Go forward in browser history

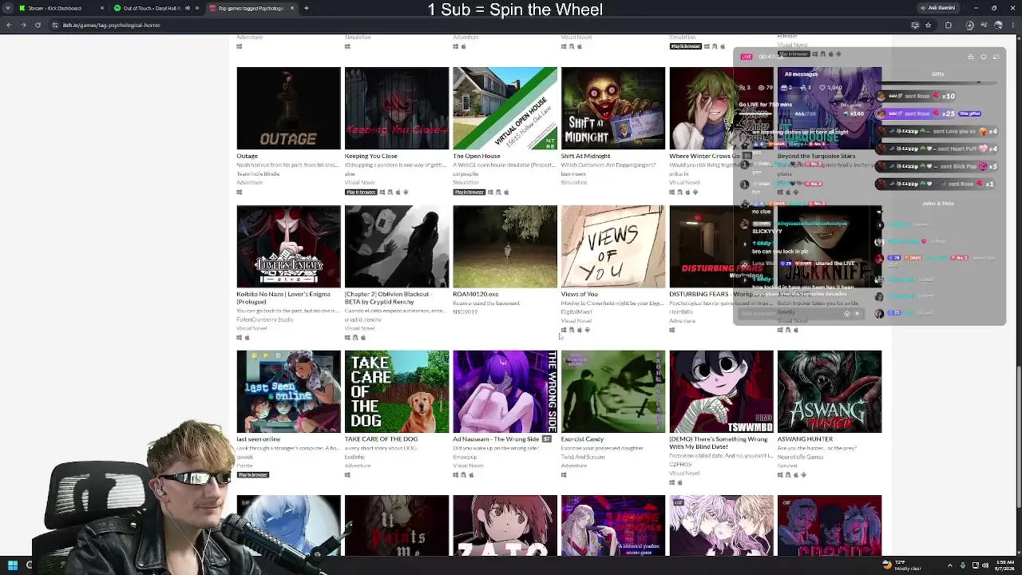(23, 25)
